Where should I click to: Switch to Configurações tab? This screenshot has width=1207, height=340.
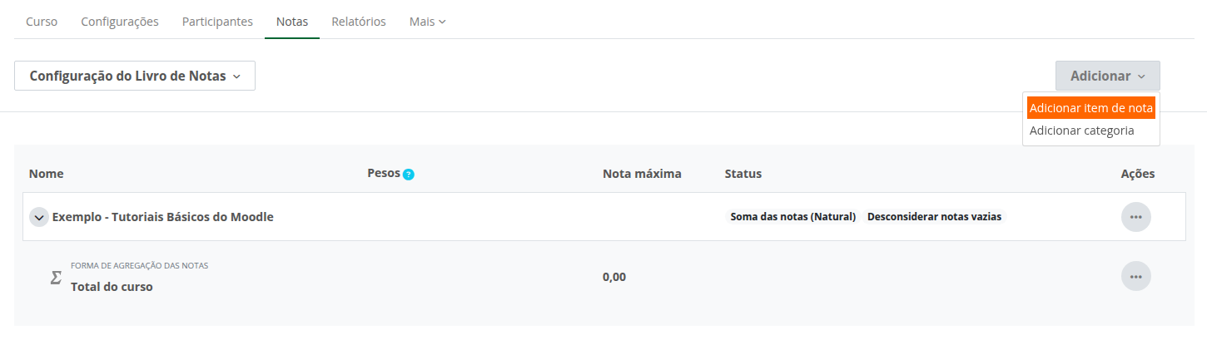pyautogui.click(x=120, y=22)
